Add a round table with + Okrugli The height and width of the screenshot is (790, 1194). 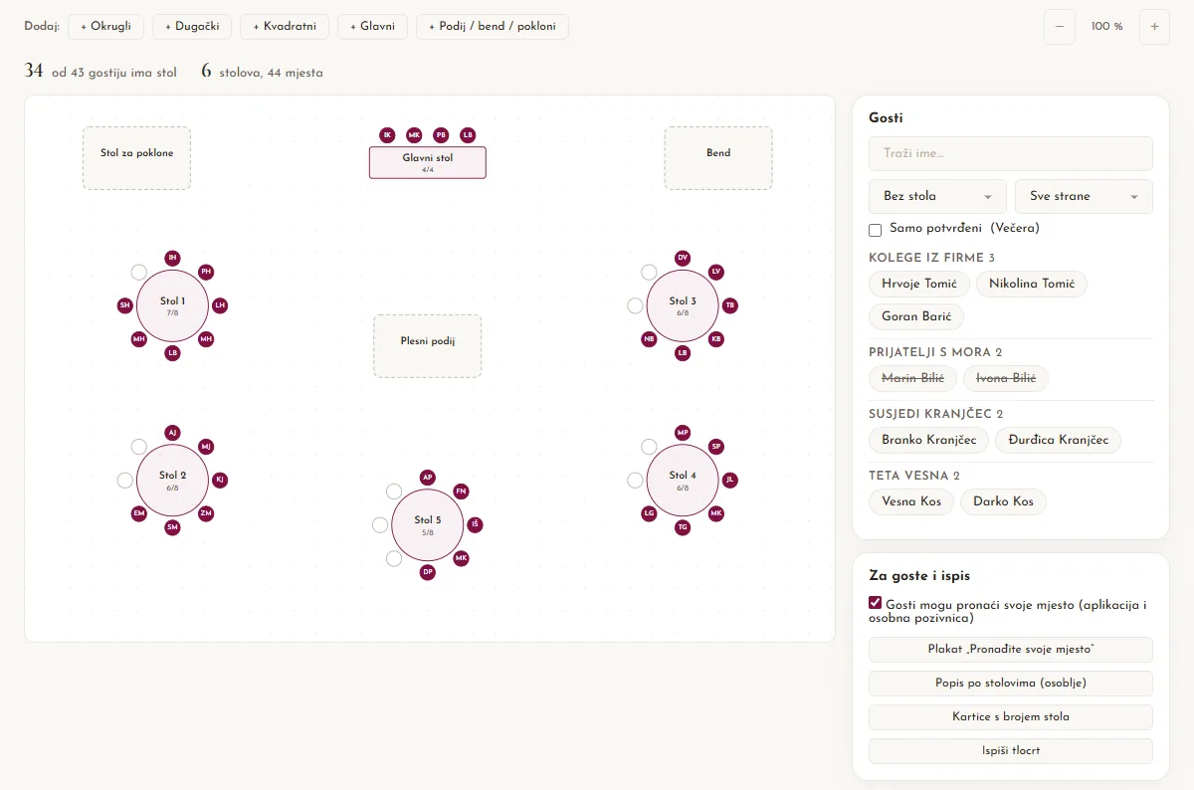(105, 27)
